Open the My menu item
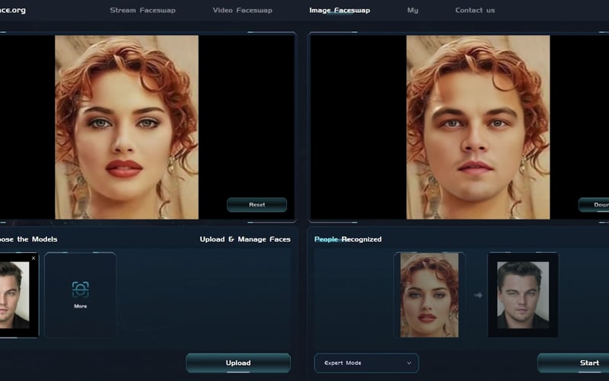Screen dimensions: 609x381 (413, 10)
